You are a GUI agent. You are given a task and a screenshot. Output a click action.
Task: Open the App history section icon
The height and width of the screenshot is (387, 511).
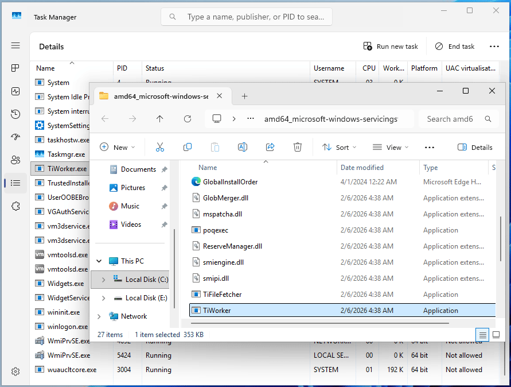point(15,114)
